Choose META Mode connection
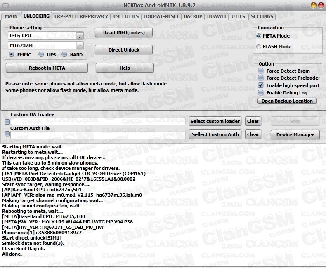 click(x=259, y=36)
